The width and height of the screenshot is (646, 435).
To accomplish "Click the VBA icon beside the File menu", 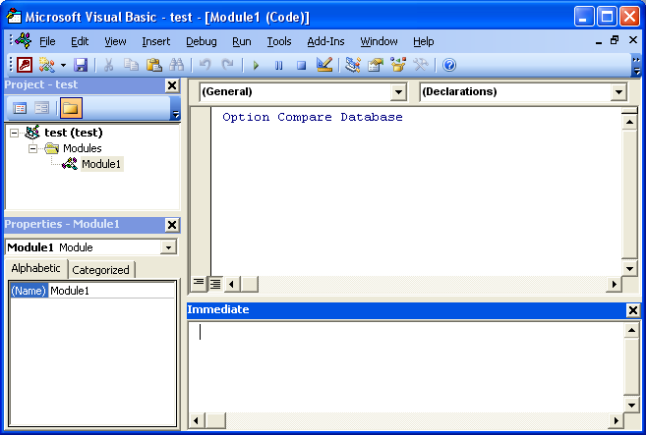I will click(23, 40).
